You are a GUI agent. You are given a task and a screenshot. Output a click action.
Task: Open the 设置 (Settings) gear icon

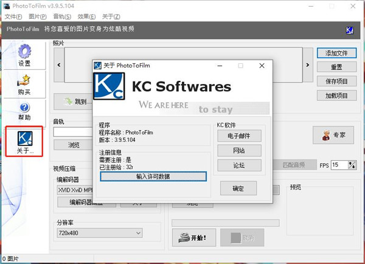[24, 55]
